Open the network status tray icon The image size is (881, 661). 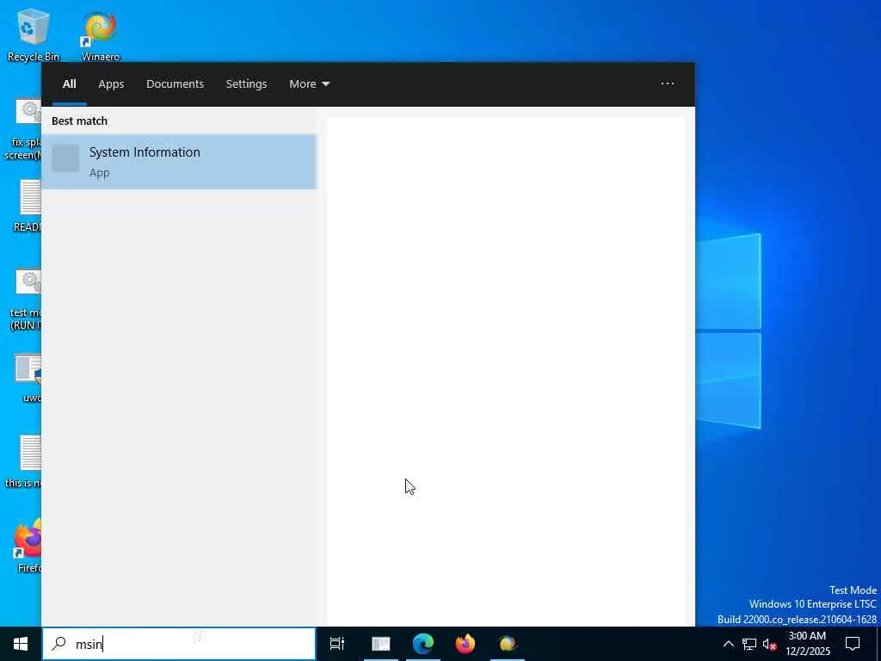click(749, 644)
